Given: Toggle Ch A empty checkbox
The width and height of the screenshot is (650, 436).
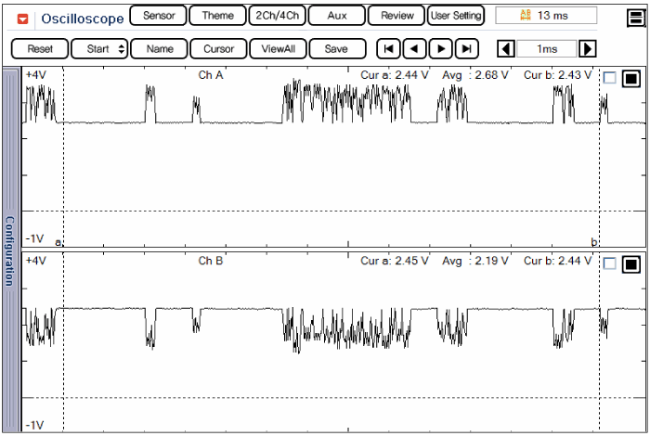Looking at the screenshot, I should pos(609,78).
